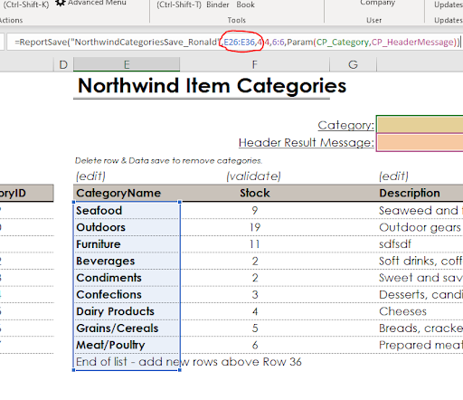Click the Outdoor gears description cell
The height and width of the screenshot is (400, 463).
pyautogui.click(x=420, y=227)
